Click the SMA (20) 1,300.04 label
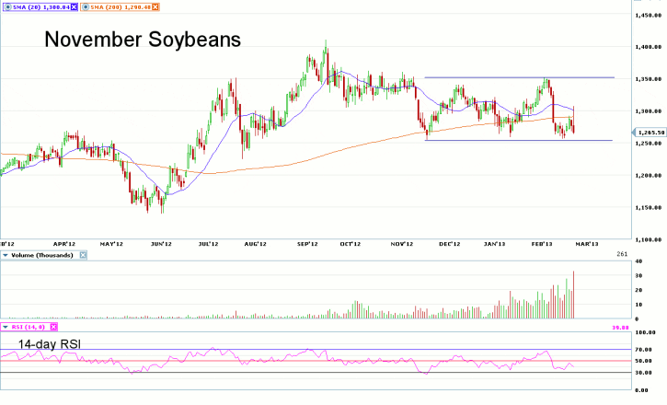 (x=40, y=6)
